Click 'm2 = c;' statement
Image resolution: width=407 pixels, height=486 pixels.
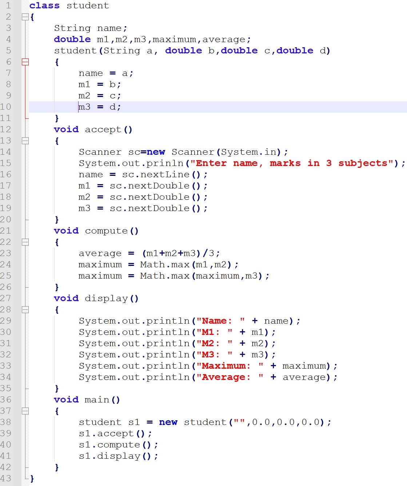tap(100, 96)
